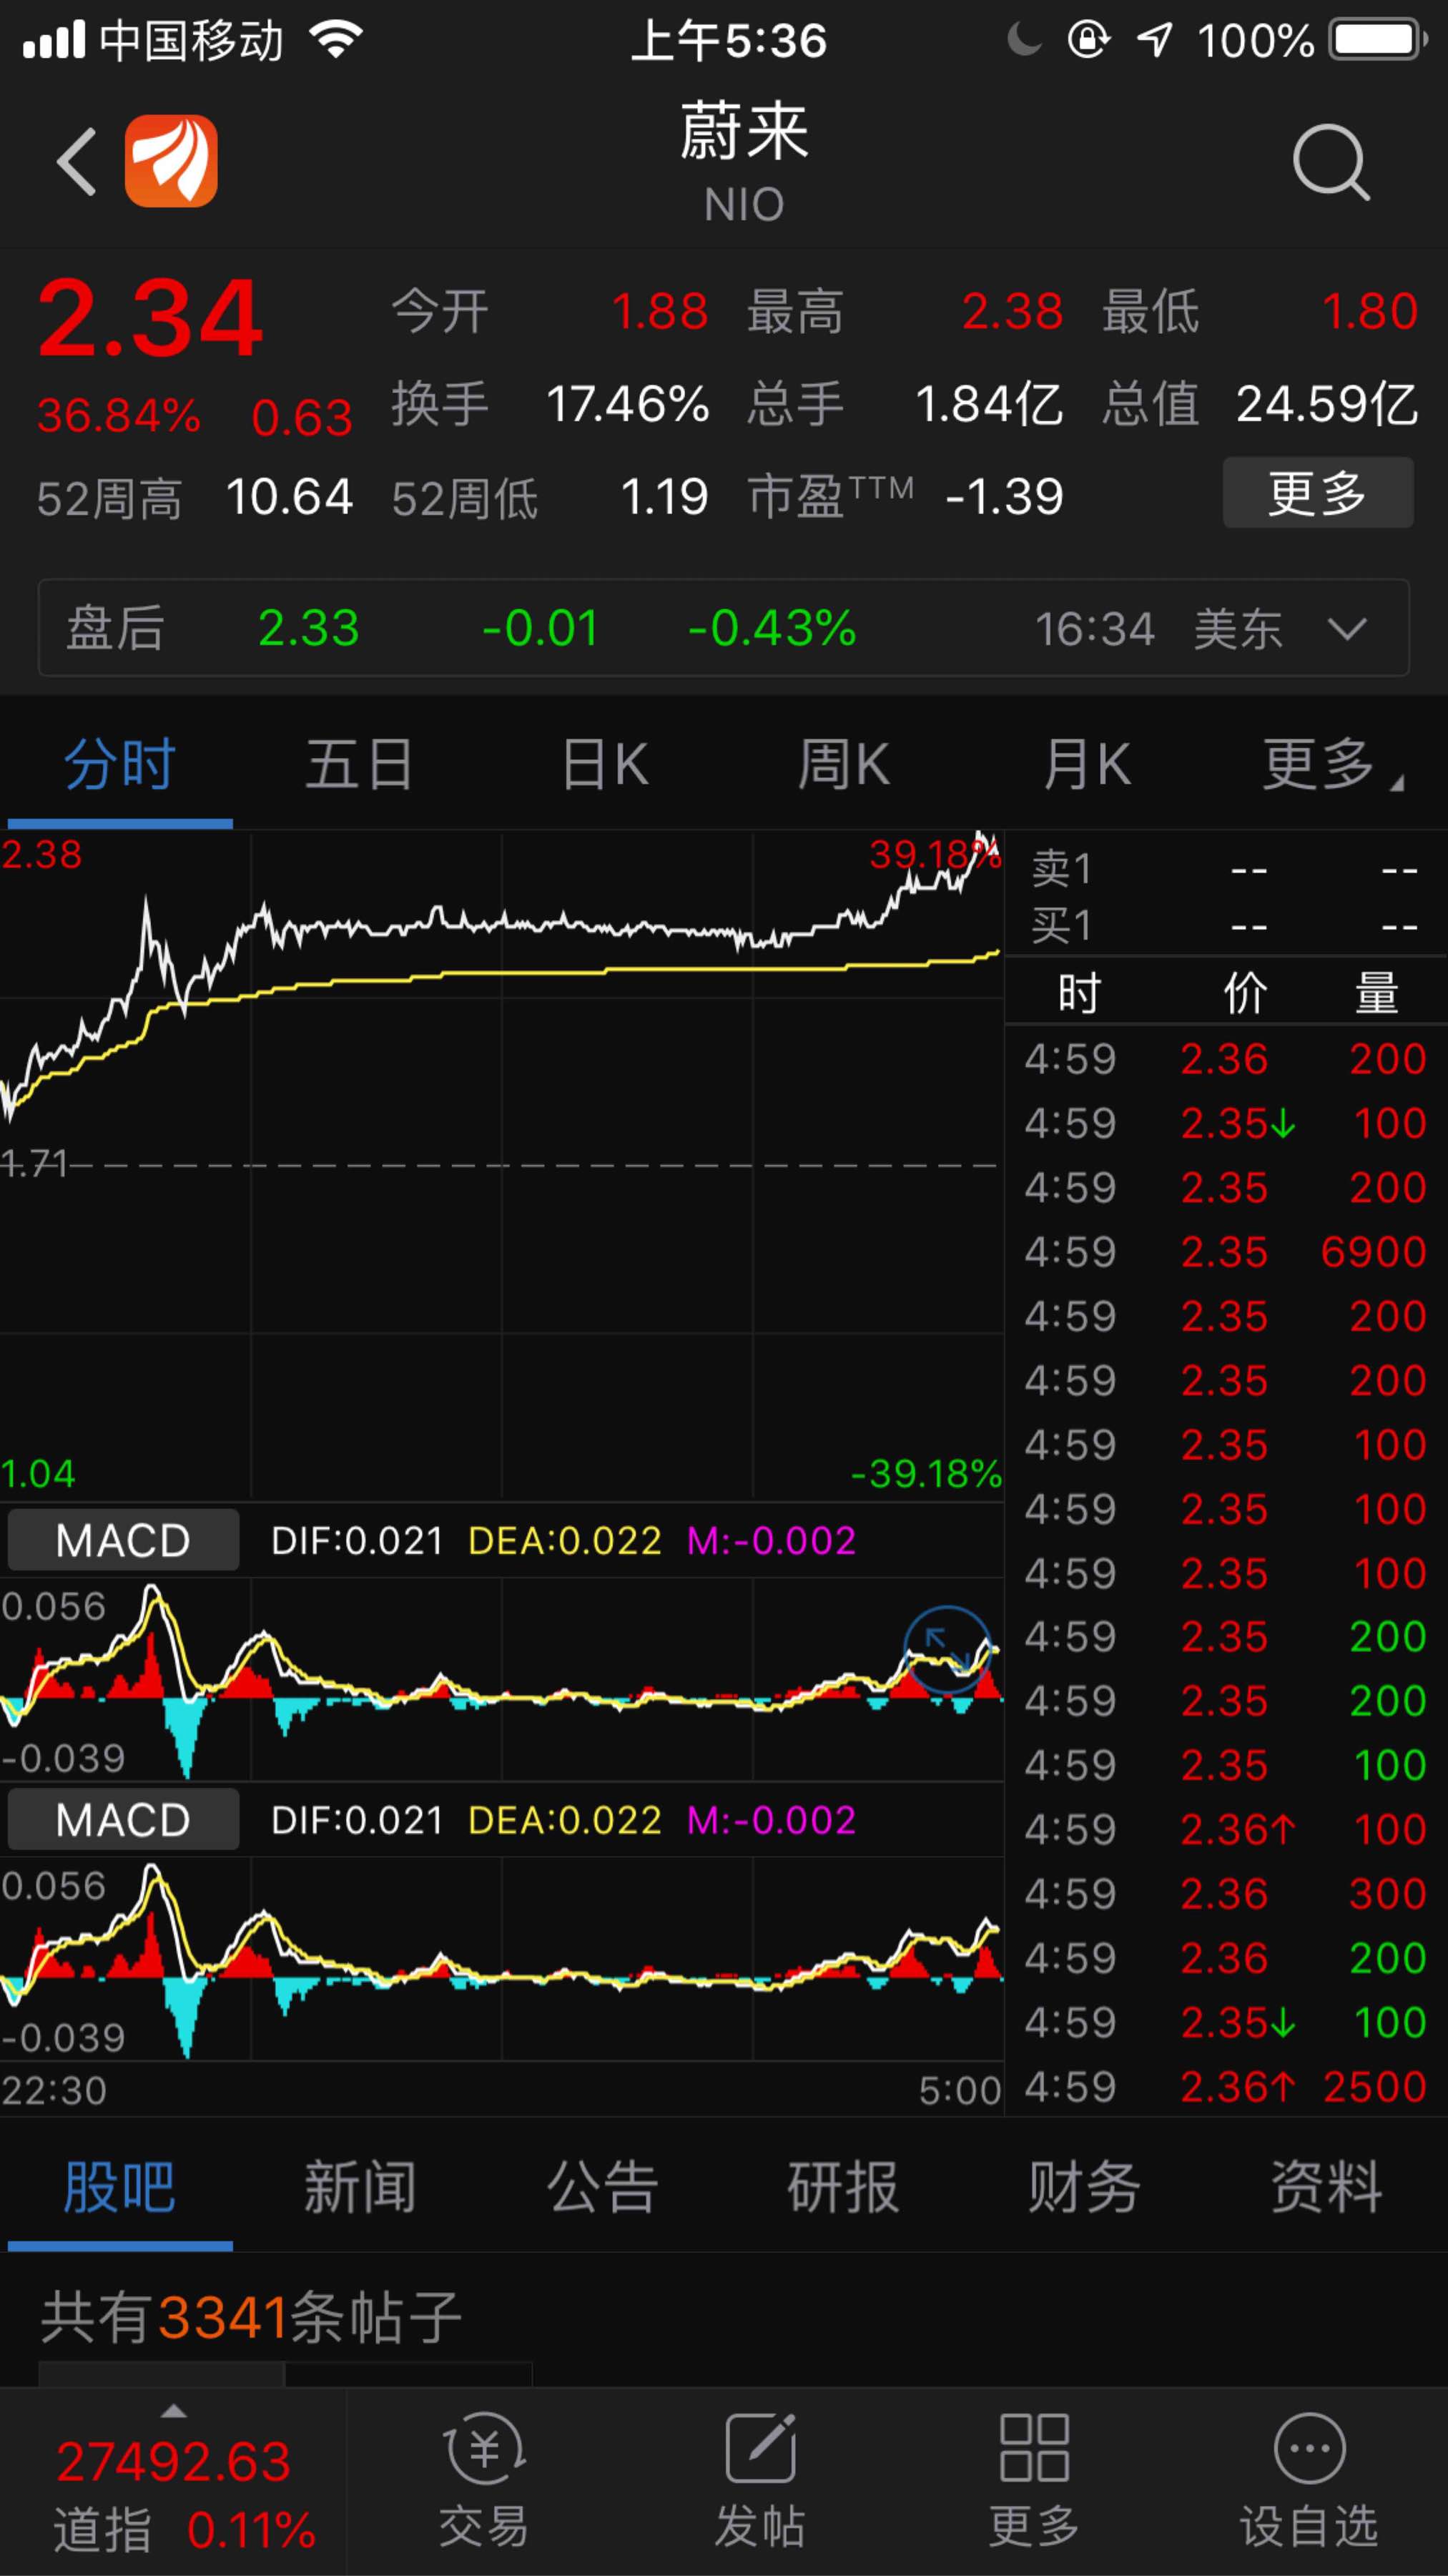Screen dimensions: 1448x2576
Task: Switch to the 月K chart tab
Action: pyautogui.click(x=1087, y=765)
